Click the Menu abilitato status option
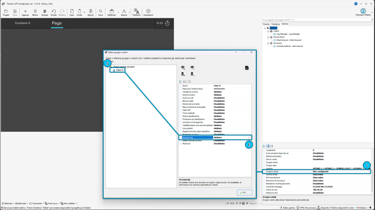This screenshot has width=375, height=210. click(67, 203)
